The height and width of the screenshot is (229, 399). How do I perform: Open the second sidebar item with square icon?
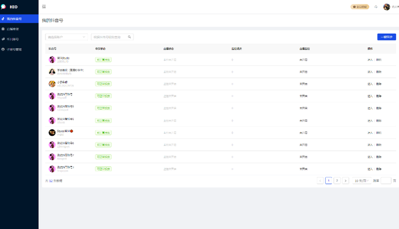click(19, 29)
